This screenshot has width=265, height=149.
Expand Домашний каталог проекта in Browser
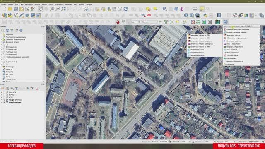click(x=1, y=40)
